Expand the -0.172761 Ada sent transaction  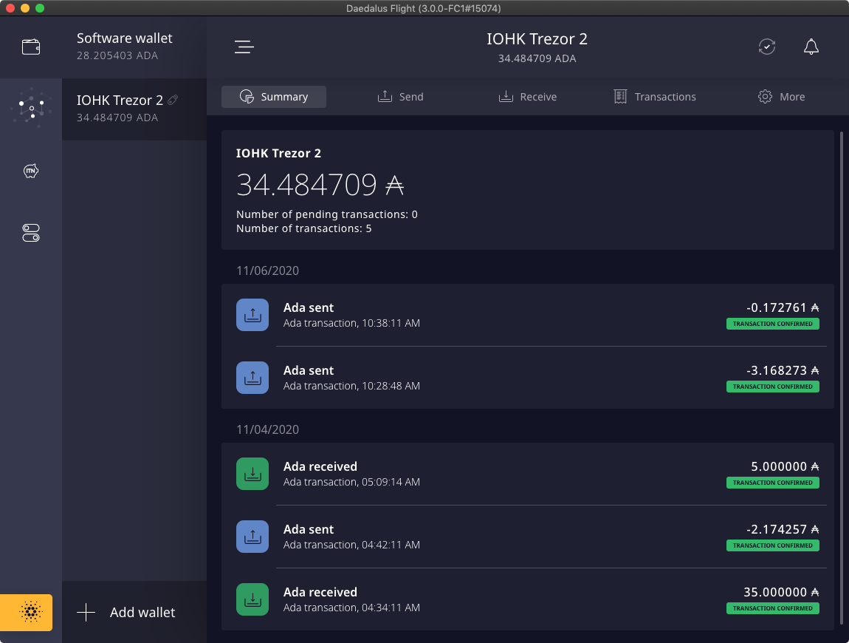coord(528,315)
